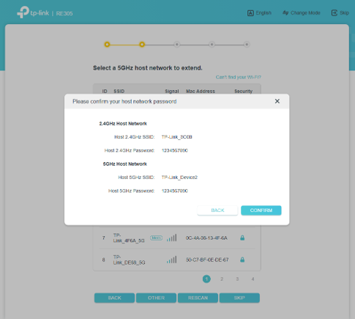The width and height of the screenshot is (355, 319).
Task: Click MAC address 0C-4A-08-13-4F-6A
Action: (206, 238)
